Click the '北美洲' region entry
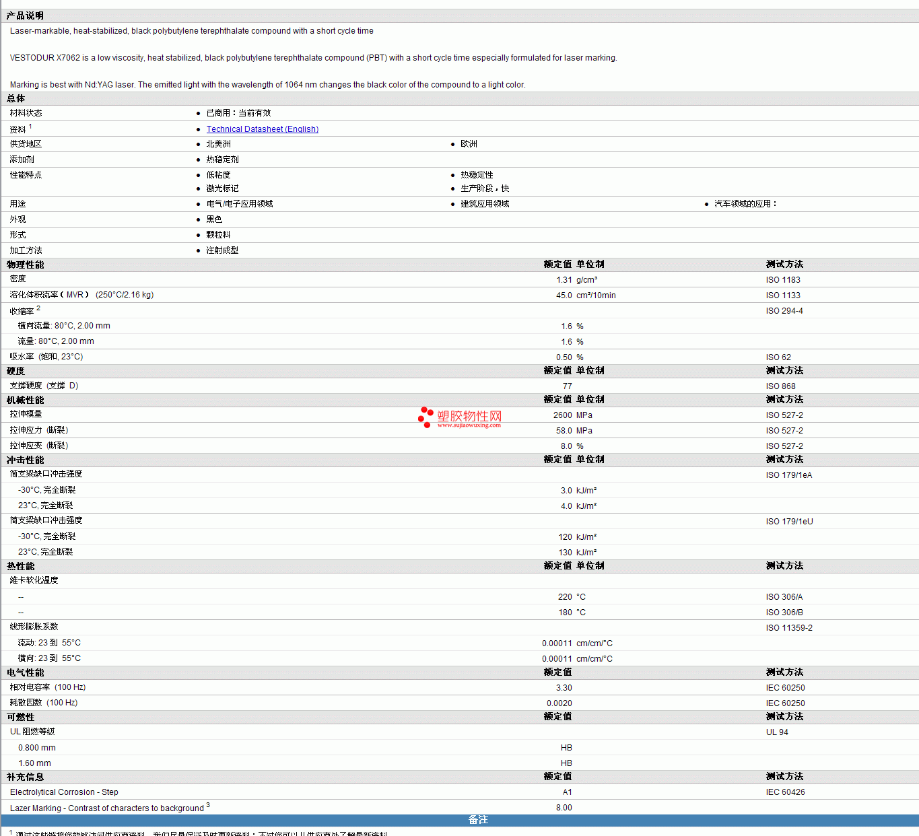This screenshot has height=836, width=919. point(218,144)
